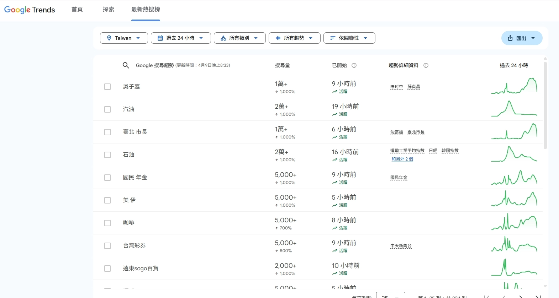Open the 臺北 市長 row title

coord(135,132)
